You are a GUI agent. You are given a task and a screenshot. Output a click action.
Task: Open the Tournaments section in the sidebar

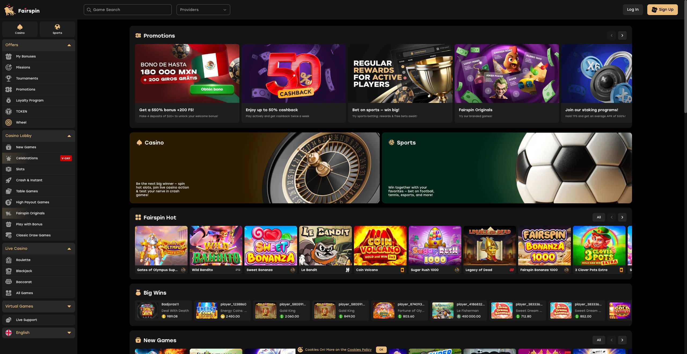[x=27, y=78]
